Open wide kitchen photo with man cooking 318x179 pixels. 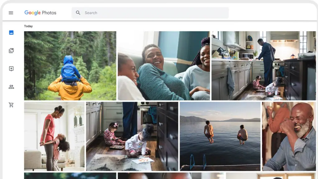pyautogui.click(x=263, y=66)
